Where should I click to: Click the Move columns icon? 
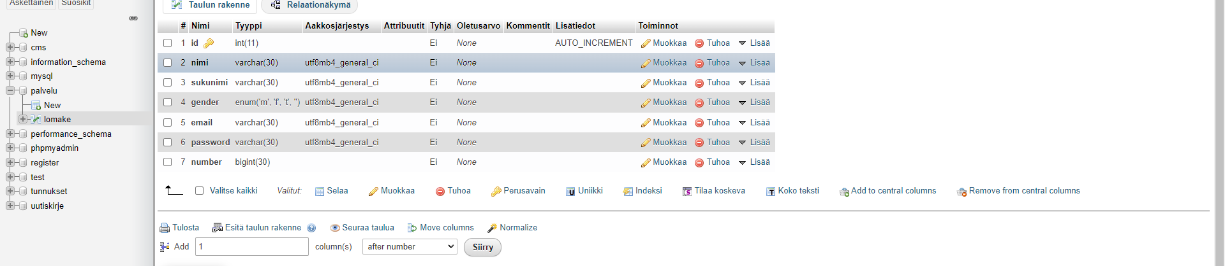tap(412, 228)
